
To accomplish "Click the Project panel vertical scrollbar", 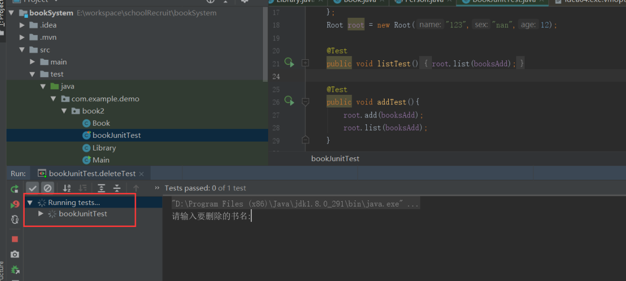I will [x=266, y=45].
